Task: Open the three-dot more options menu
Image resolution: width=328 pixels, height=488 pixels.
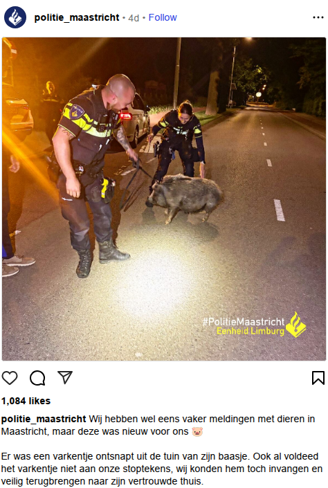Action: 318,17
